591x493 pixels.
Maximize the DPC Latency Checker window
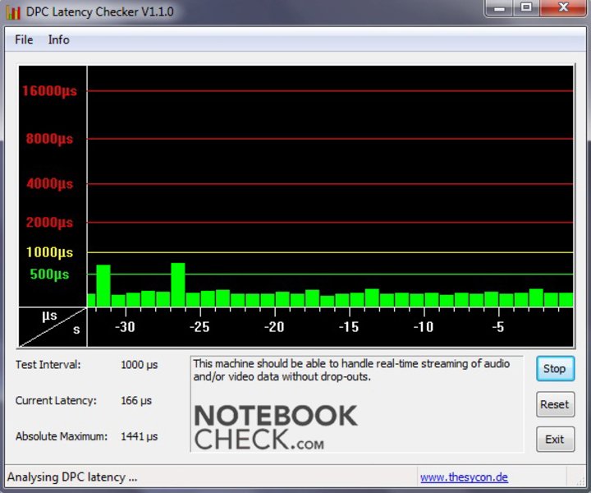click(526, 7)
